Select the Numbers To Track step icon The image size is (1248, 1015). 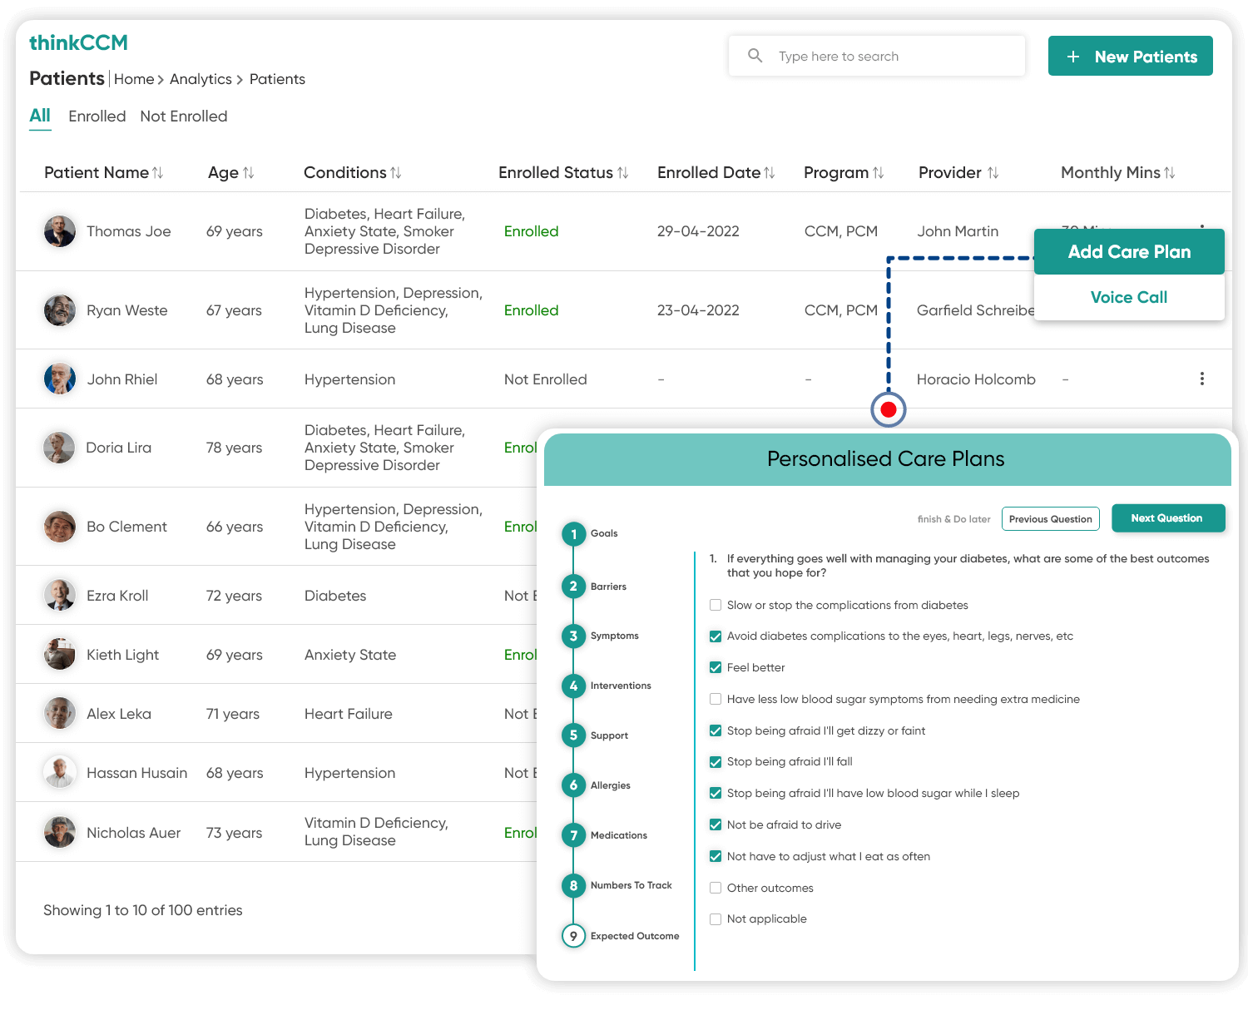pyautogui.click(x=573, y=885)
